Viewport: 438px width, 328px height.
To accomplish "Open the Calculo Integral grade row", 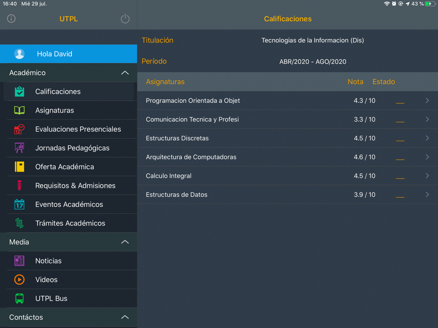I will [x=287, y=176].
